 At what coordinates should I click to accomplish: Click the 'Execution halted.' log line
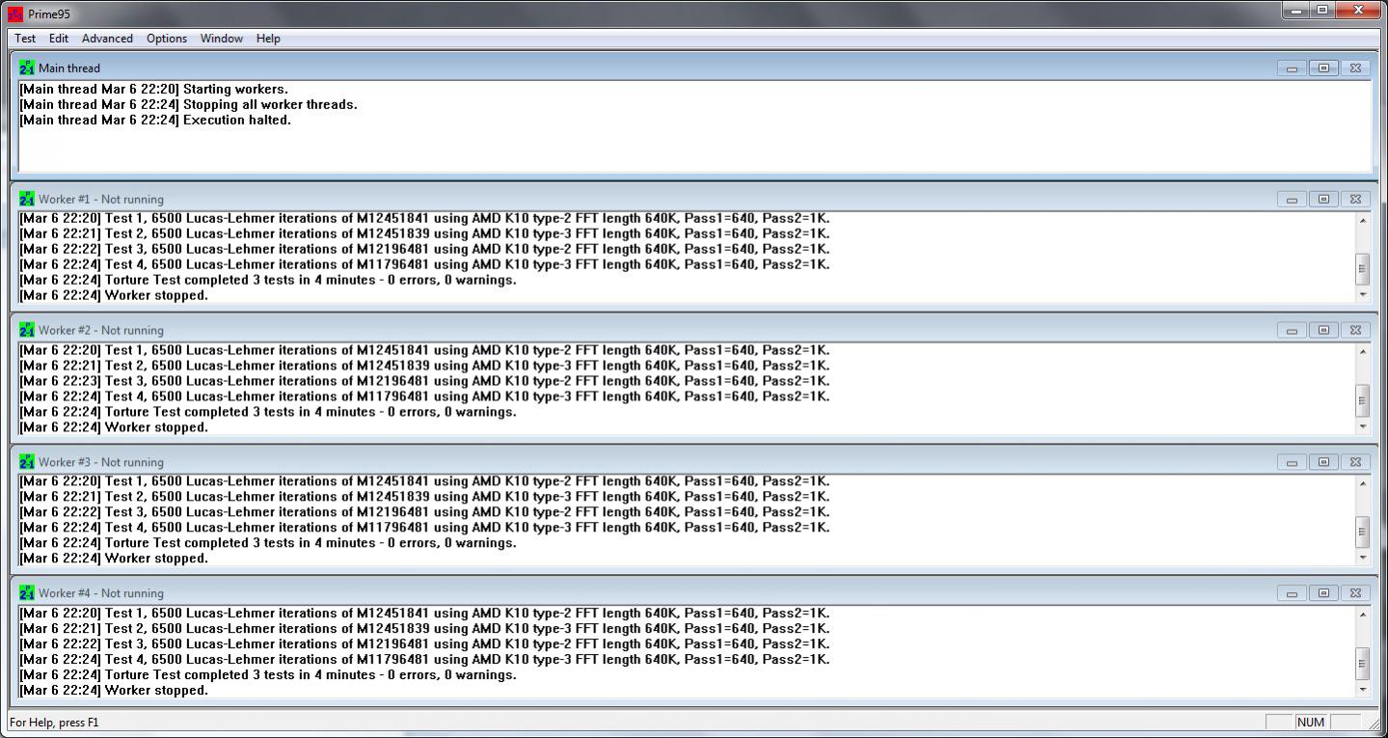pyautogui.click(x=155, y=120)
